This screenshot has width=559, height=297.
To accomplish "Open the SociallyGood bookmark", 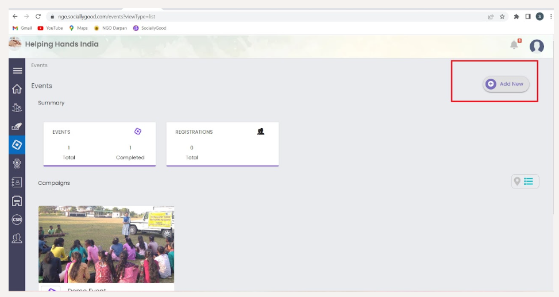I will [150, 28].
